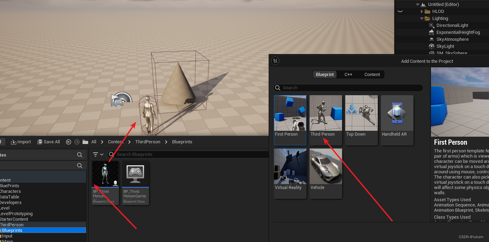The image size is (489, 242).
Task: Select the BP_ThirdPersonGameMode blueprint asset
Action: (x=136, y=183)
